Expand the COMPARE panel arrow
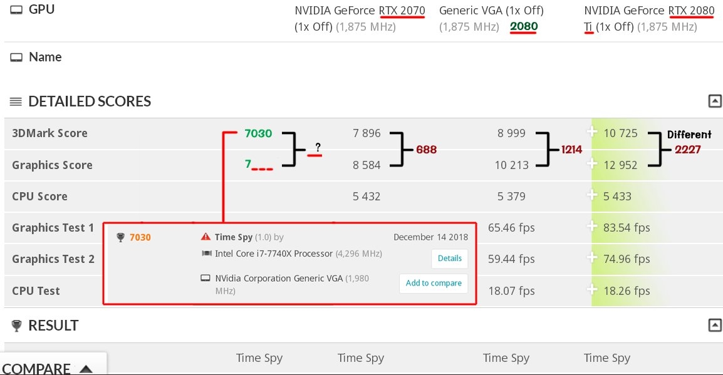The width and height of the screenshot is (723, 375). pos(86,369)
